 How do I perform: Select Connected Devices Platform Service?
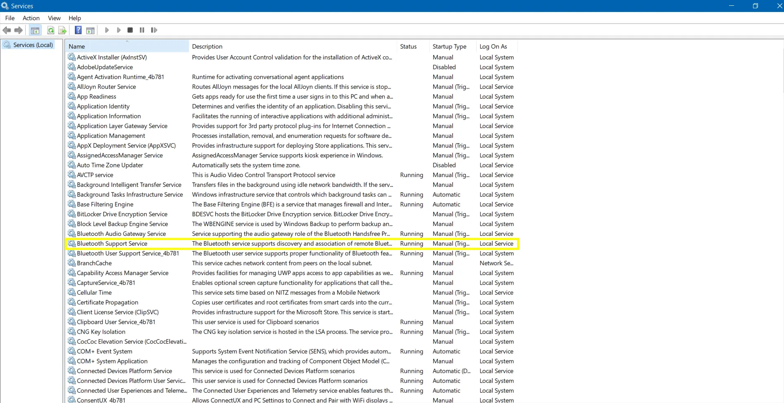coord(124,371)
